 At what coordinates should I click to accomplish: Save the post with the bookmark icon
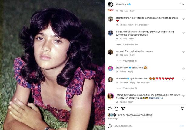[183, 108]
